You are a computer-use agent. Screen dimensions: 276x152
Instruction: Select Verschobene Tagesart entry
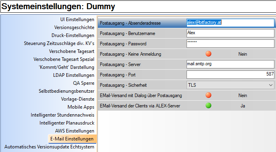pyautogui.click(x=71, y=51)
